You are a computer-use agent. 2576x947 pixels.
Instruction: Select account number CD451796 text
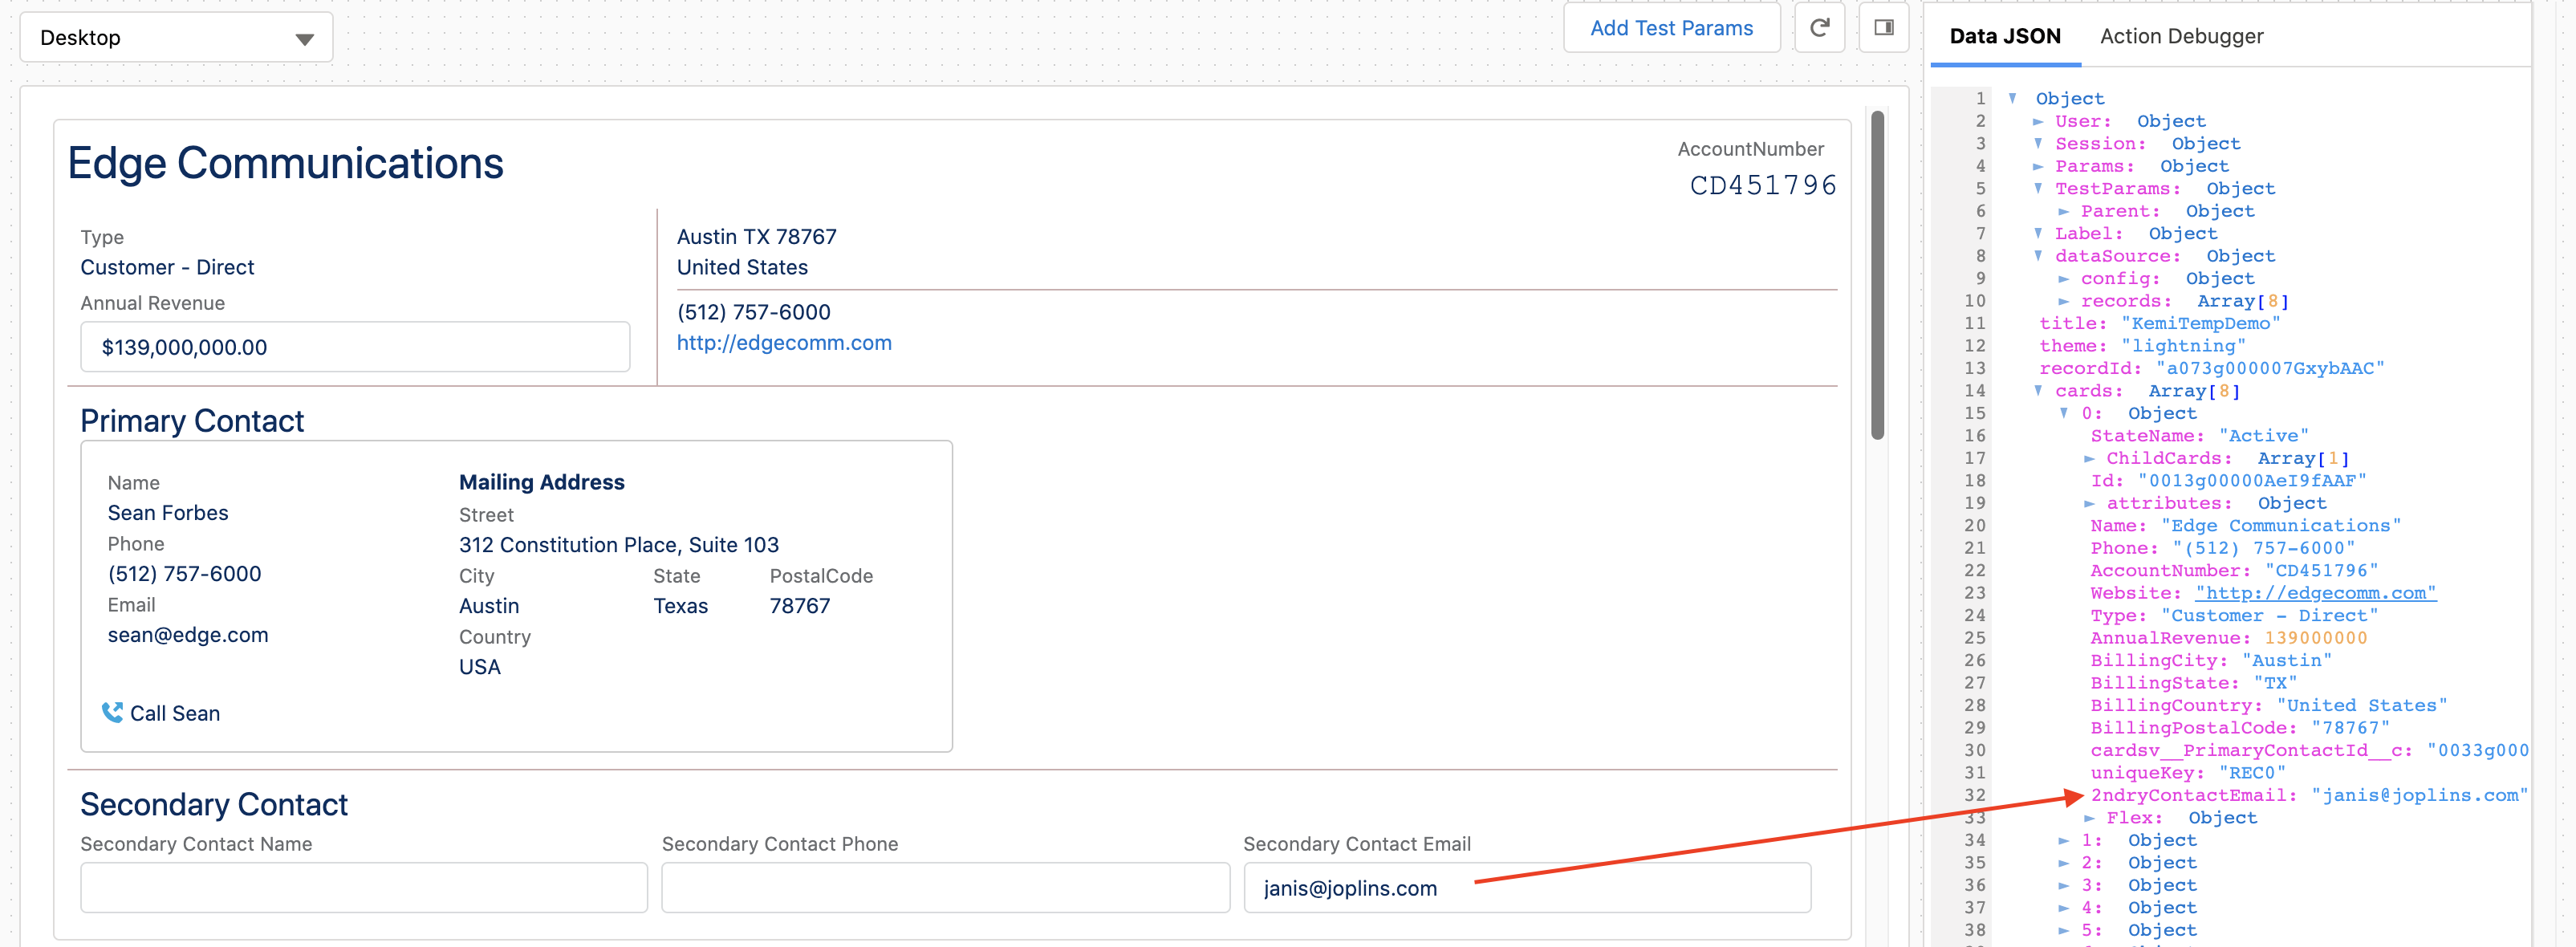(x=1763, y=186)
